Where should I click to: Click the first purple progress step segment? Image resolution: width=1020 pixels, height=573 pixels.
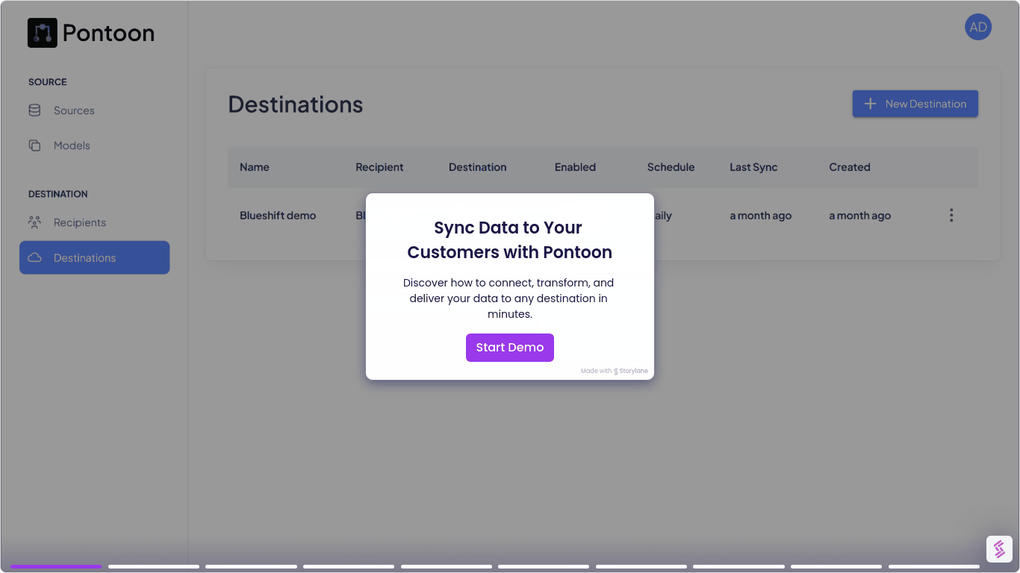(56, 566)
